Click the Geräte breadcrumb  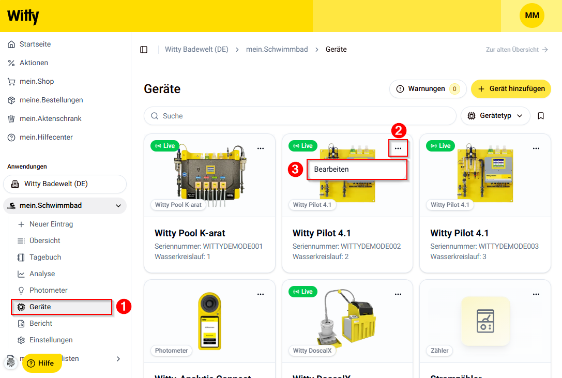pyautogui.click(x=336, y=50)
